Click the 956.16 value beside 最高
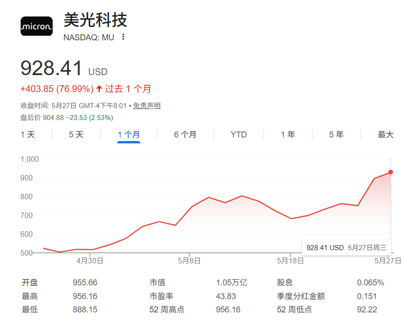 click(85, 296)
